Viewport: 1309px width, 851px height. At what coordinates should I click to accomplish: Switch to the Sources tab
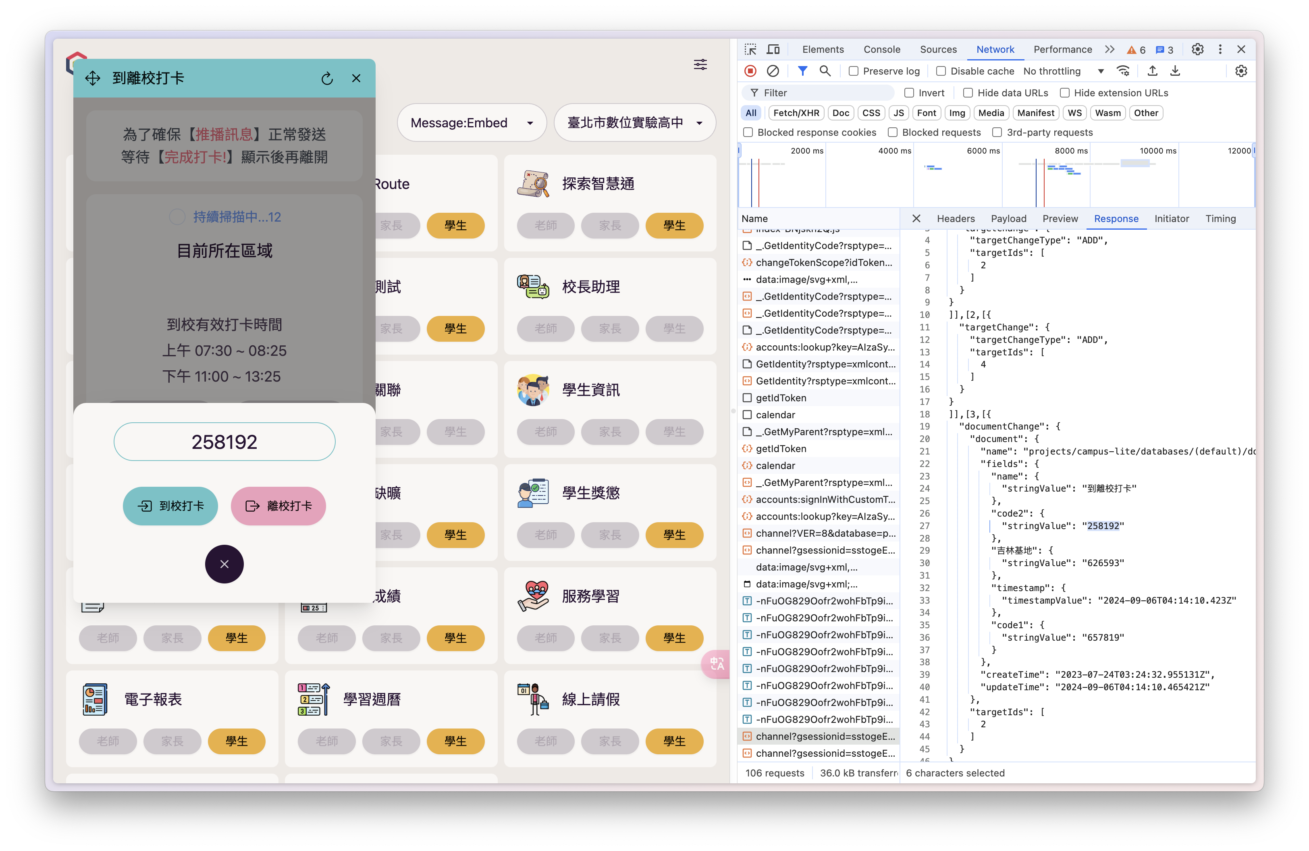(938, 50)
